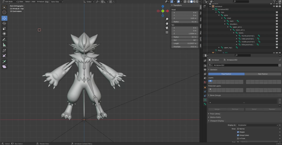The image size is (282, 145).
Task: Switch to VRM sidebar tab
Action: (201, 46)
